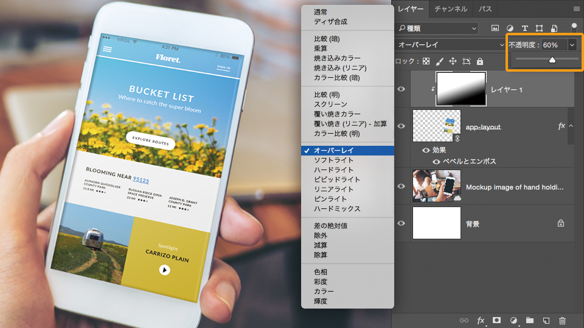584x328 pixels.
Task: Add layer mask icon
Action: pyautogui.click(x=496, y=320)
